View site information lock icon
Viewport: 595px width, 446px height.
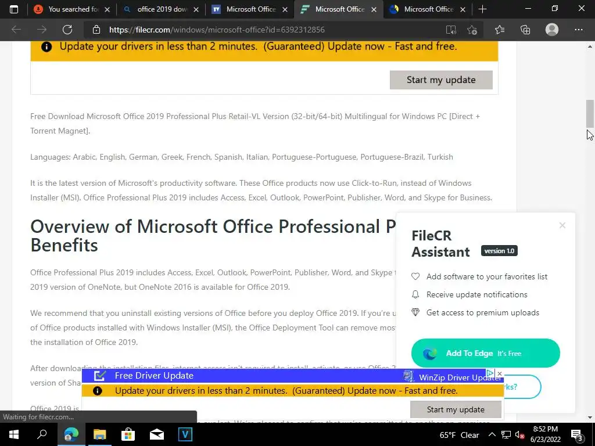(x=96, y=30)
